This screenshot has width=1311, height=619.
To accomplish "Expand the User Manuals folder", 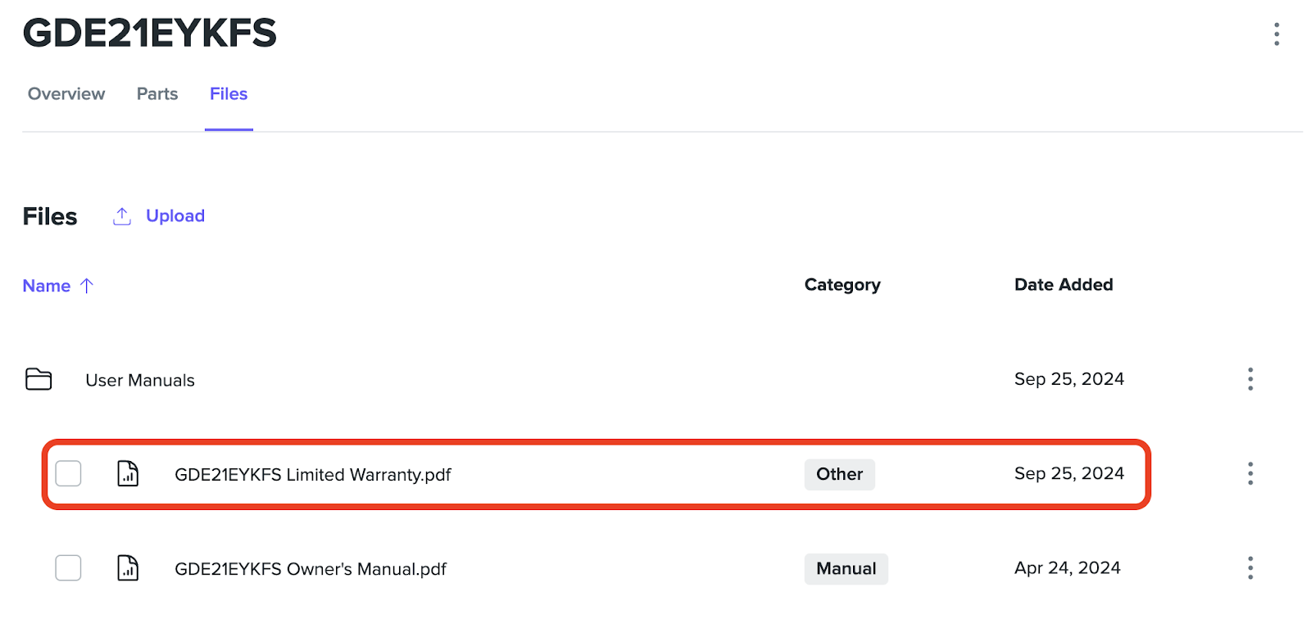I will 140,380.
